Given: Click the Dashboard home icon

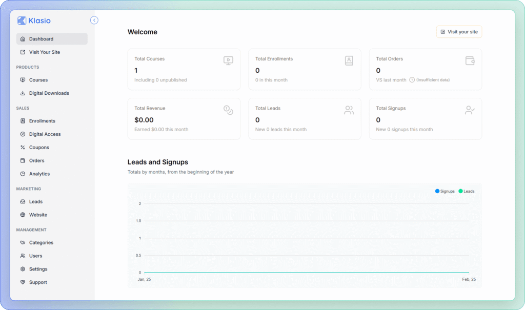Looking at the screenshot, I should coord(23,39).
